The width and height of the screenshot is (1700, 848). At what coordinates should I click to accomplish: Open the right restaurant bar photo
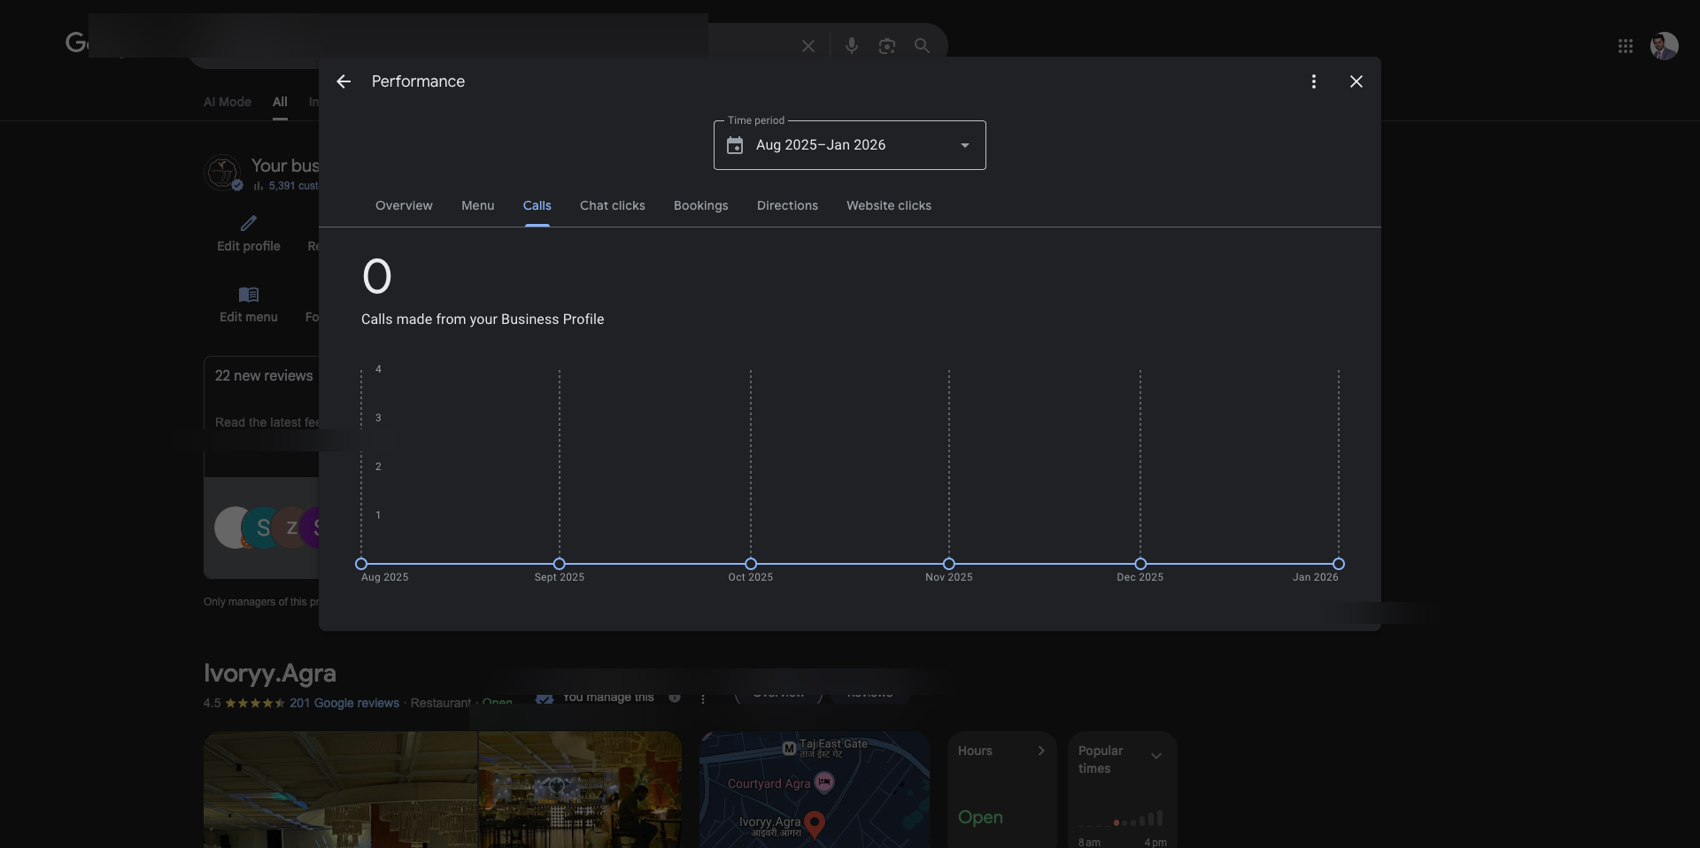coord(580,790)
